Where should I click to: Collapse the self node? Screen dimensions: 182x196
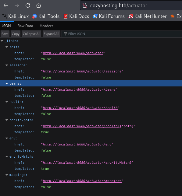7,47
